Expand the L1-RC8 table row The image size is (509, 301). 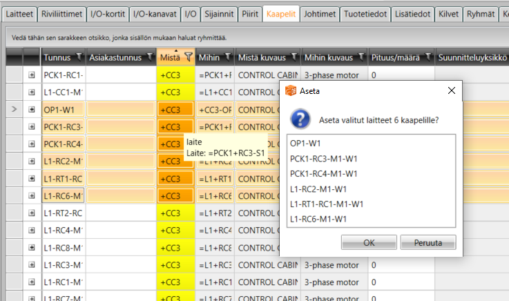[x=32, y=247]
